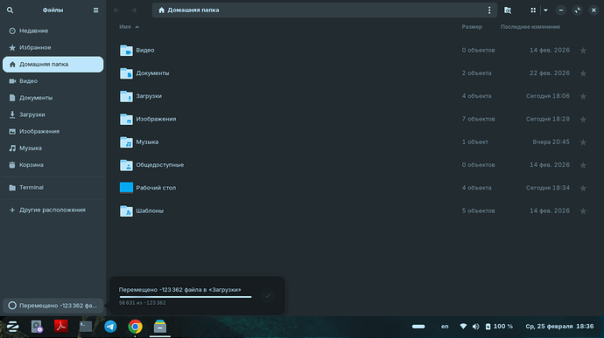This screenshot has width=604, height=338.
Task: Sort by the Размер column header
Action: (472, 27)
